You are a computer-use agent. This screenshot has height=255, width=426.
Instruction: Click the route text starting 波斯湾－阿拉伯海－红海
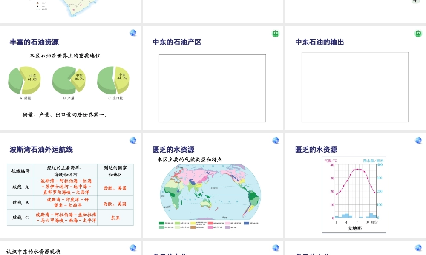click(66, 187)
